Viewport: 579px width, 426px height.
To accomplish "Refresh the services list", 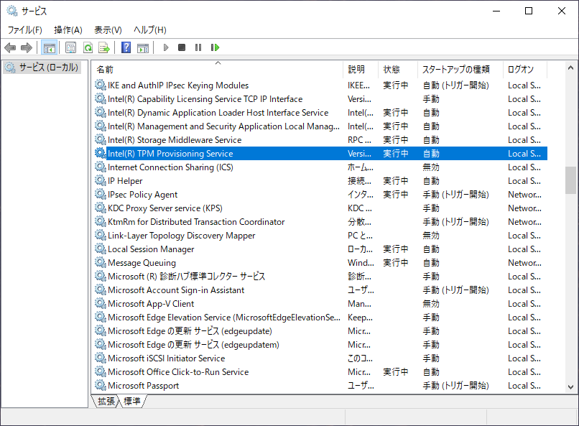I will (x=88, y=47).
